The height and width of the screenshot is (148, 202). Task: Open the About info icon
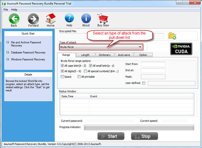[x=86, y=18]
